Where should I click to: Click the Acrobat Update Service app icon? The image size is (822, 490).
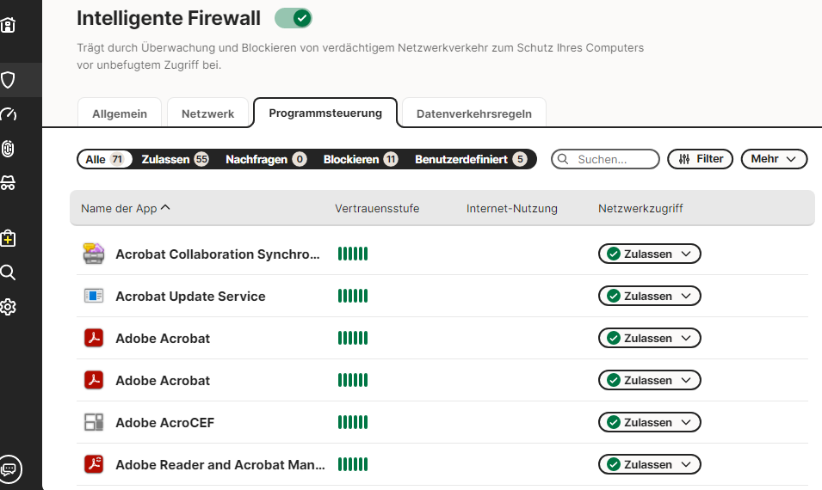pos(93,296)
